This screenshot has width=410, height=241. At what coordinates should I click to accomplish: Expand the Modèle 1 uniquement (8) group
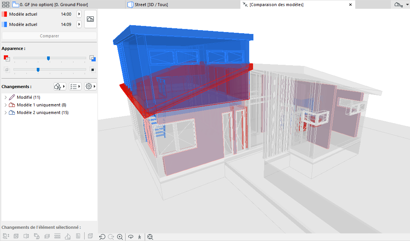coord(5,105)
